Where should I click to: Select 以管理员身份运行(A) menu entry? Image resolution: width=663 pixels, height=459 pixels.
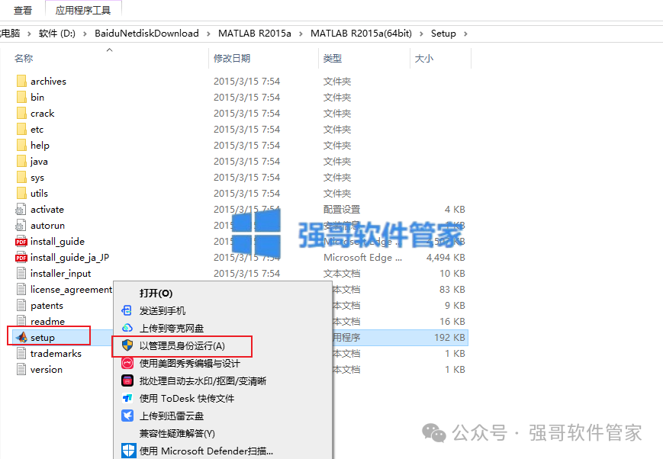click(182, 345)
